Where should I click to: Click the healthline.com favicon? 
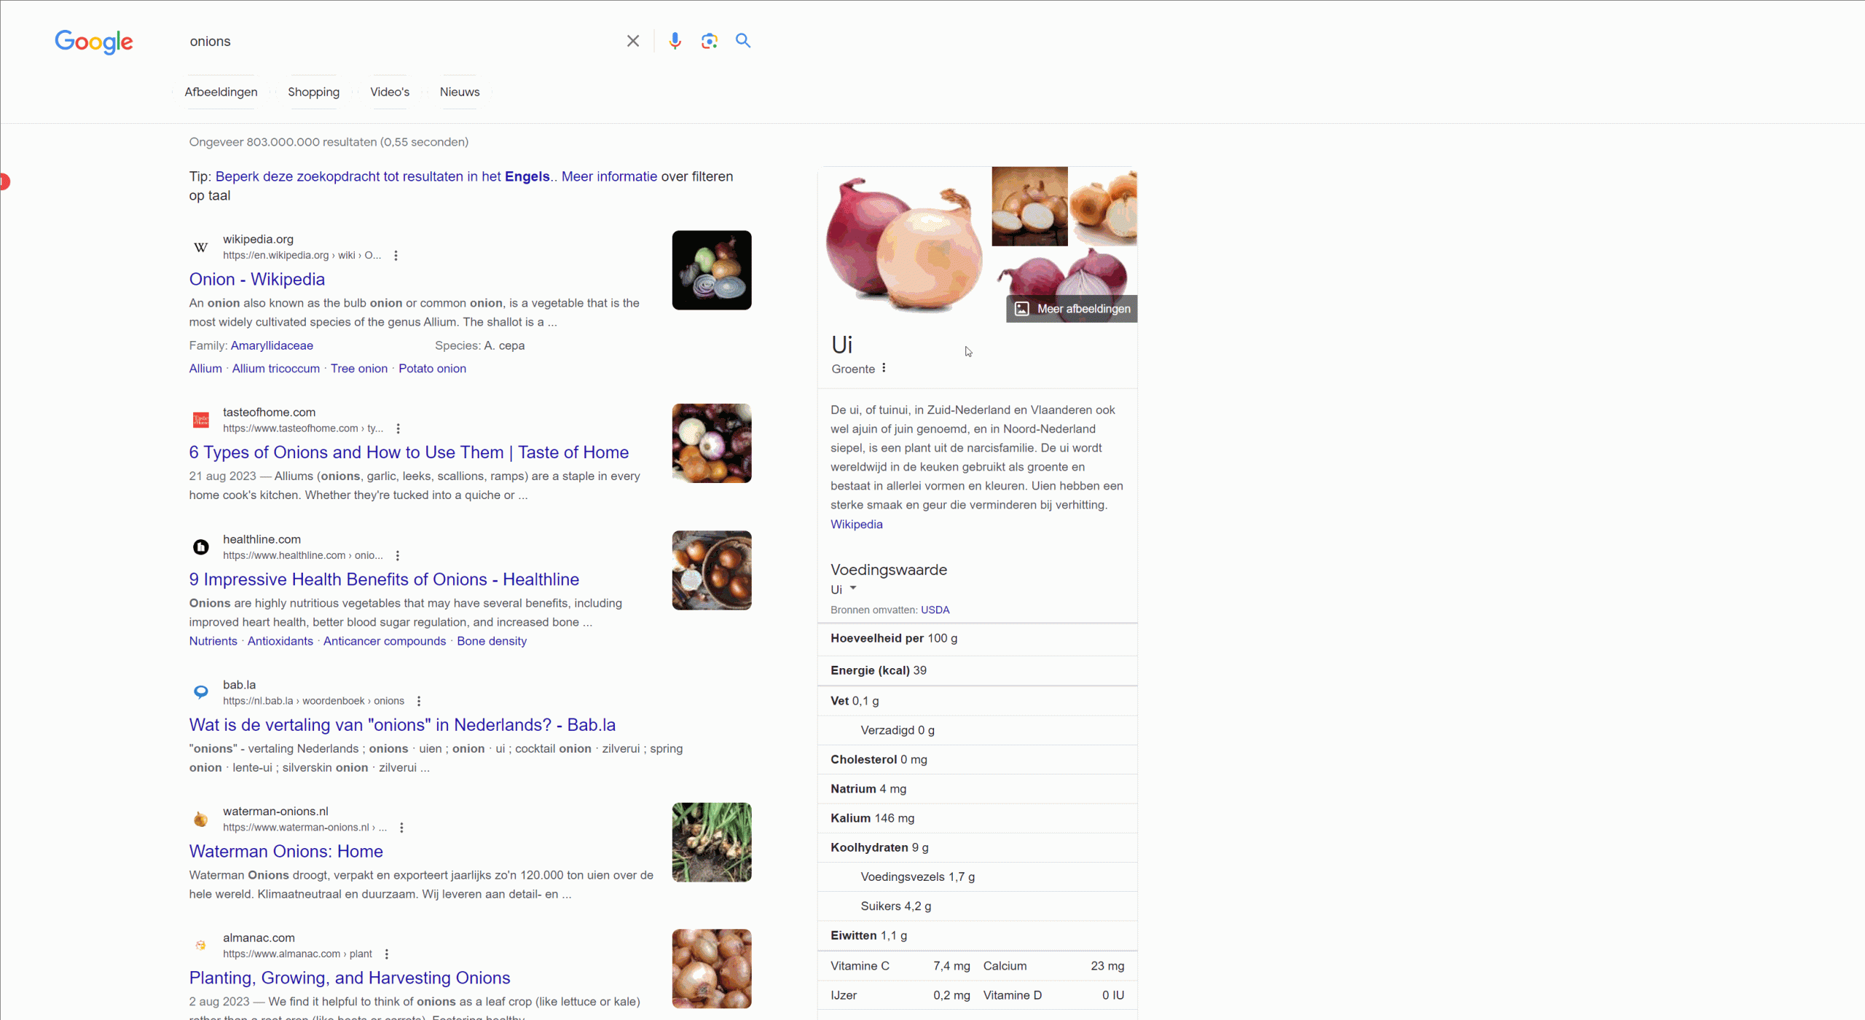(201, 547)
